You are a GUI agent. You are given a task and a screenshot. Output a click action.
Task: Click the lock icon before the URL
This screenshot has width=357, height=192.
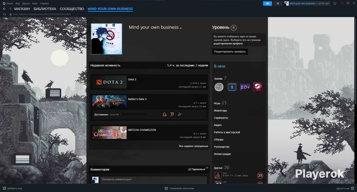point(11,14)
